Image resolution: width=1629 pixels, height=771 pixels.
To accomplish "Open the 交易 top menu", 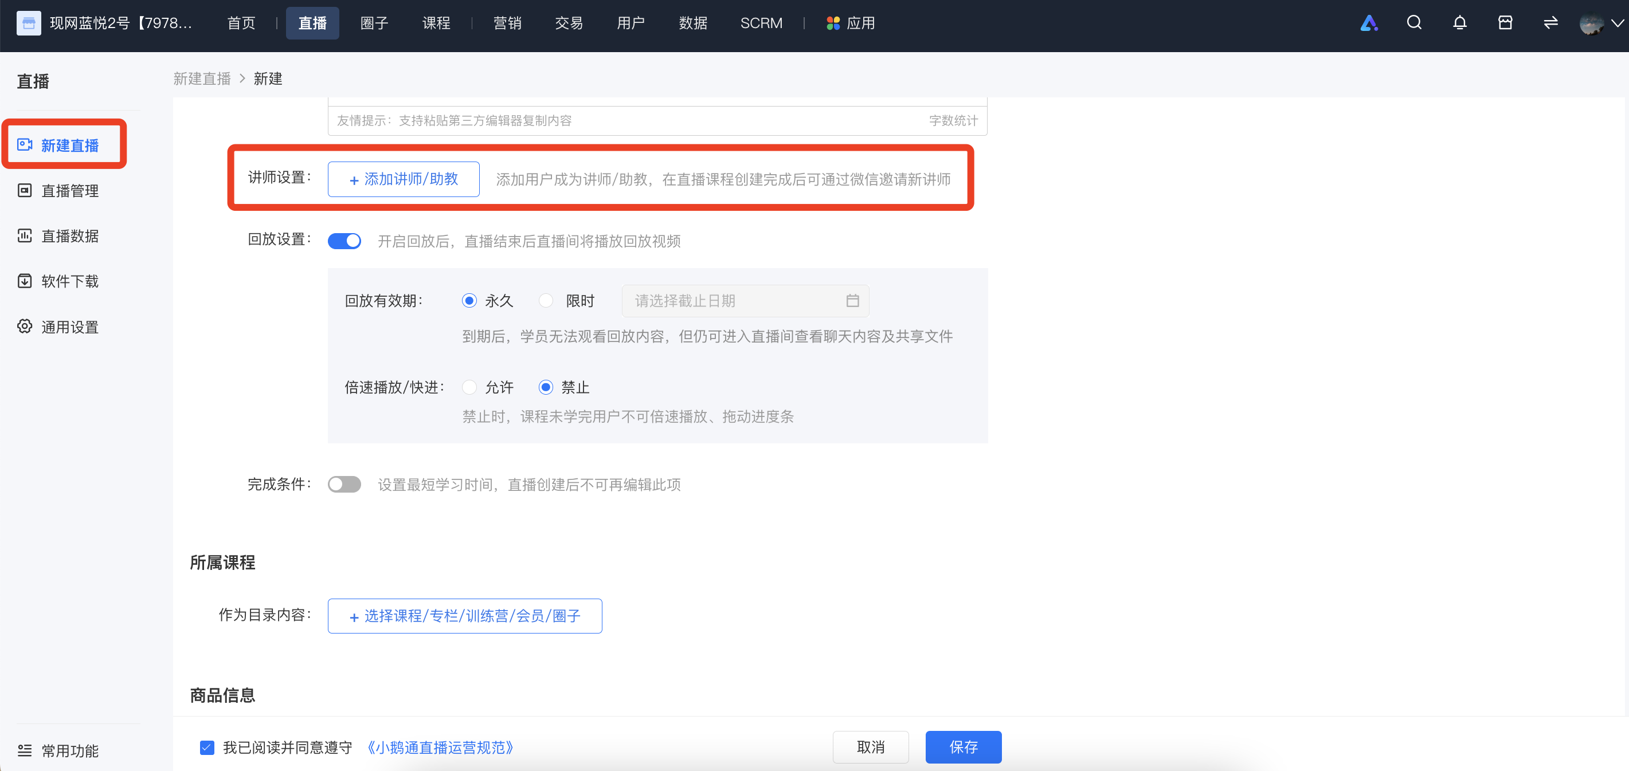I will coord(569,23).
